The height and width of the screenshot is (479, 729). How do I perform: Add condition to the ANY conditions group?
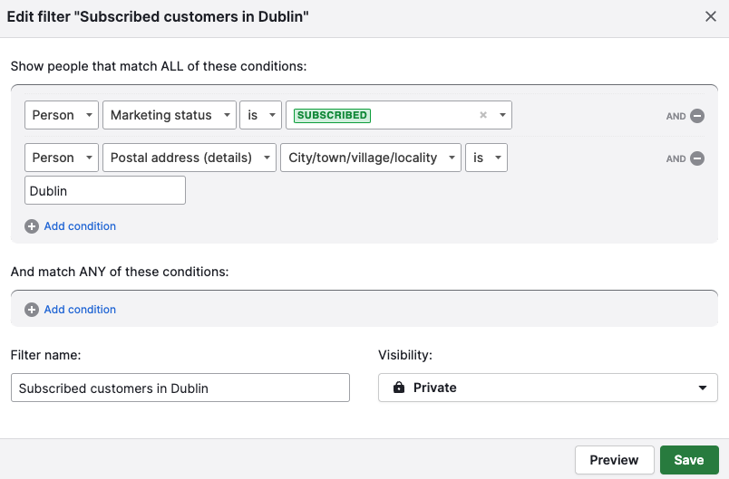(x=80, y=309)
